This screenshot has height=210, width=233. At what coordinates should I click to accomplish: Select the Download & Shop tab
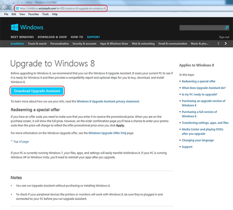click(x=52, y=37)
